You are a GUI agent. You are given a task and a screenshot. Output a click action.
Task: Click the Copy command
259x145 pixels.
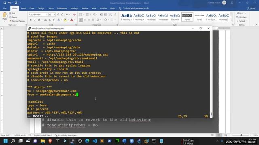pos(13,17)
